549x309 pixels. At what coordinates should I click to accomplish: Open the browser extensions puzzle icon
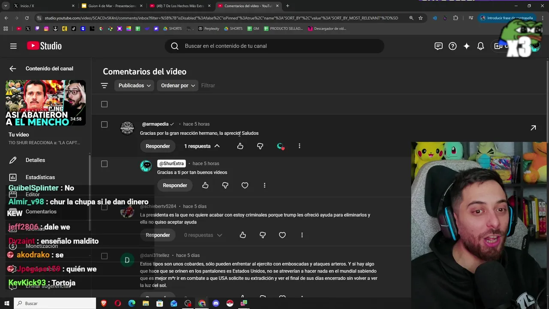coord(455,18)
